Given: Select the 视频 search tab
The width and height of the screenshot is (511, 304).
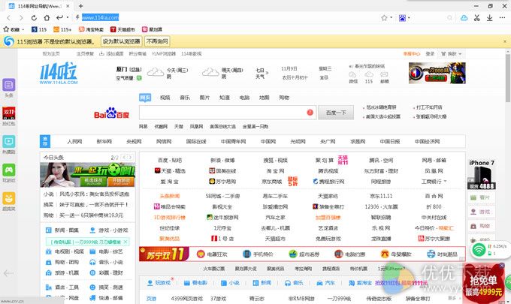Looking at the screenshot, I should pyautogui.click(x=165, y=98).
